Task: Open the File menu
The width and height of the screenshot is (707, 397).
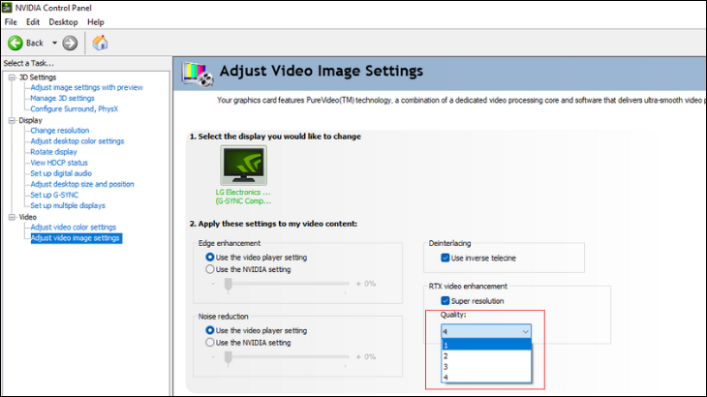Action: coord(11,21)
